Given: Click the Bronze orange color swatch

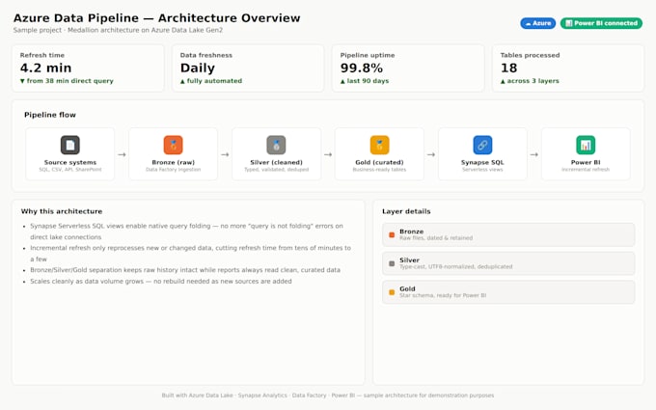Looking at the screenshot, I should point(392,234).
